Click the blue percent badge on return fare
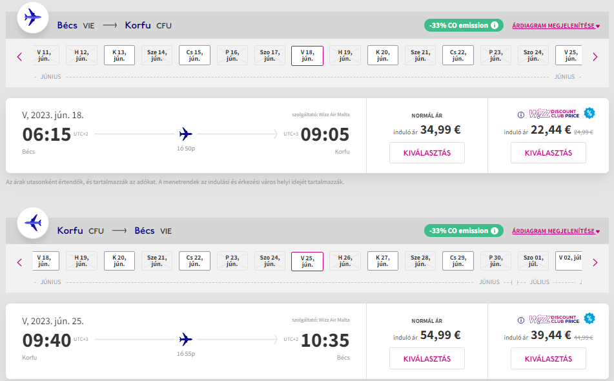 [589, 318]
